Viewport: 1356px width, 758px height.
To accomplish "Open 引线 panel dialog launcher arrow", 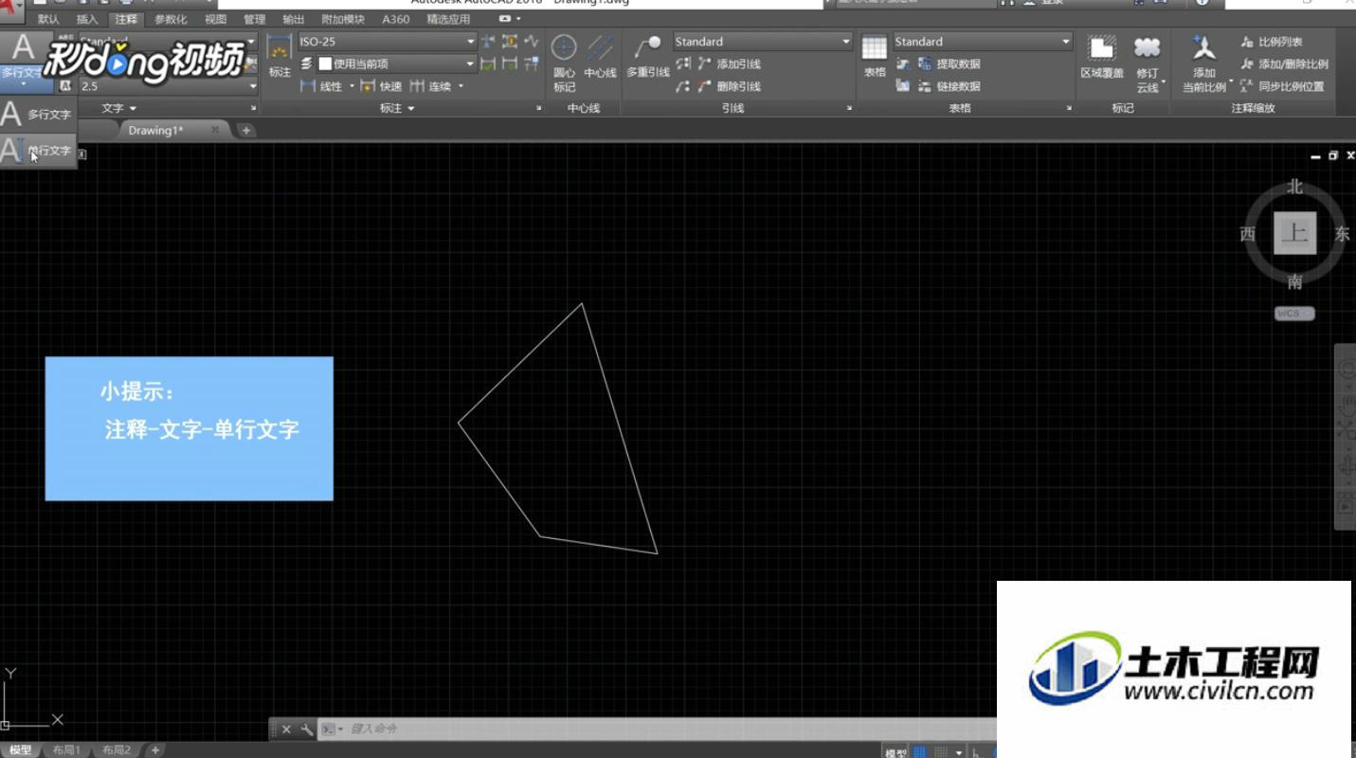I will click(x=849, y=108).
